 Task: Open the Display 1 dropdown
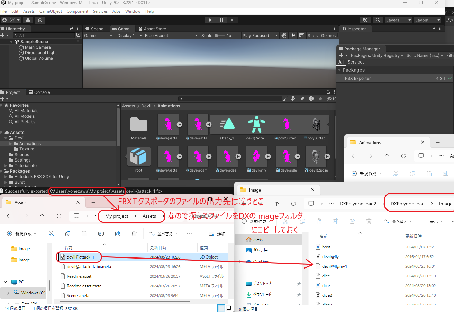(x=129, y=35)
